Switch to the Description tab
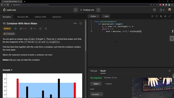Image resolution: width=174 pixels, height=98 pixels. click(7, 17)
